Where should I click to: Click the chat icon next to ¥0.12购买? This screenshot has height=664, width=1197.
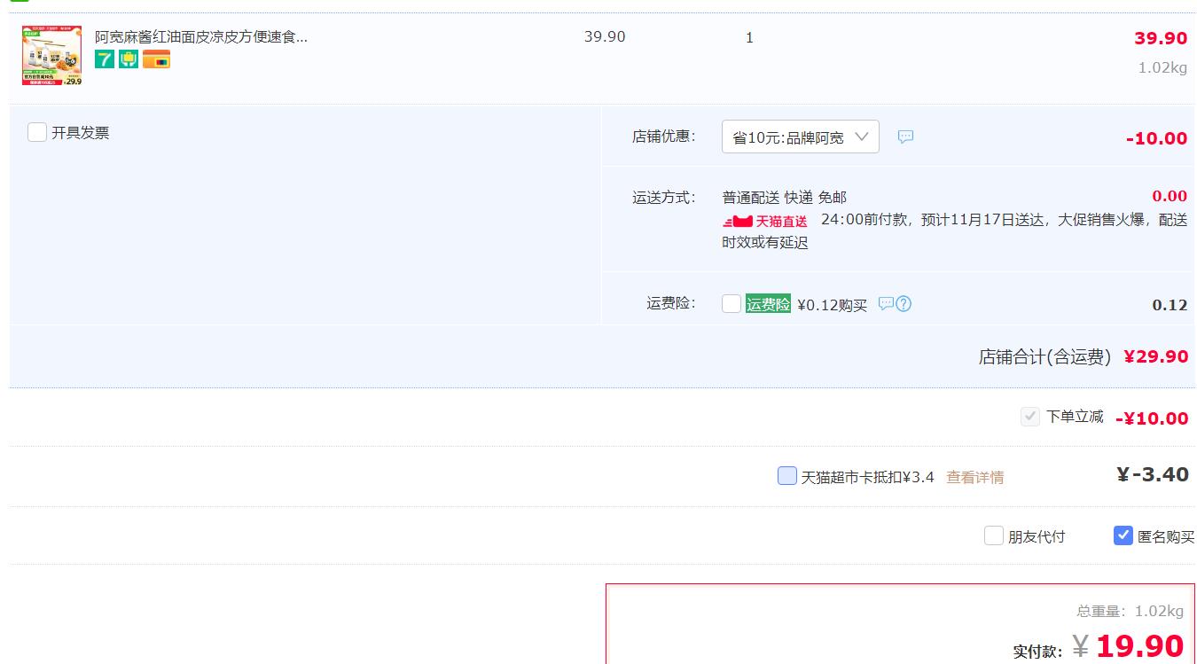point(886,304)
